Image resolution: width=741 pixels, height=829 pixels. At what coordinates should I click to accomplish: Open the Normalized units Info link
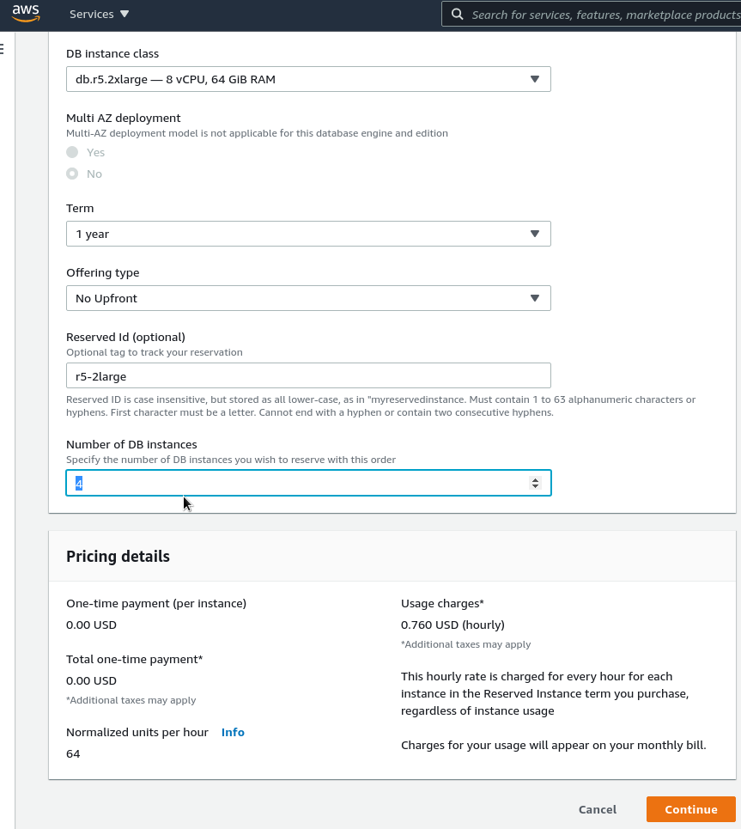(233, 732)
